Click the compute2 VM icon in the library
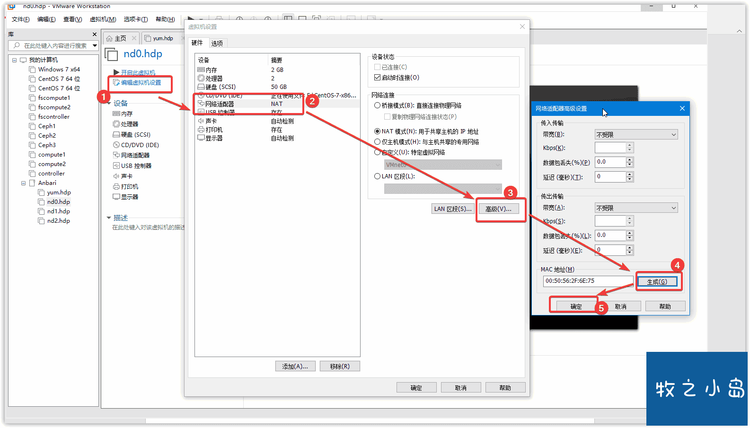This screenshot has height=428, width=750. click(x=32, y=164)
